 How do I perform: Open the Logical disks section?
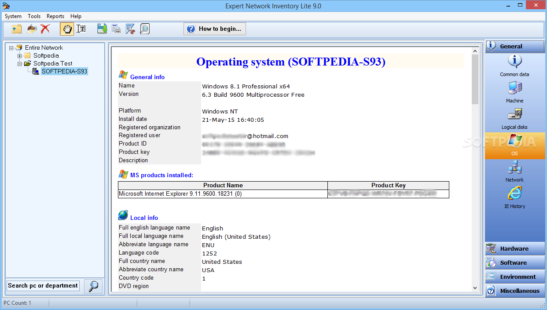click(514, 119)
